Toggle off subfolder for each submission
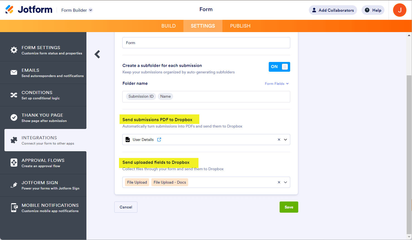Image resolution: width=412 pixels, height=240 pixels. pyautogui.click(x=279, y=67)
